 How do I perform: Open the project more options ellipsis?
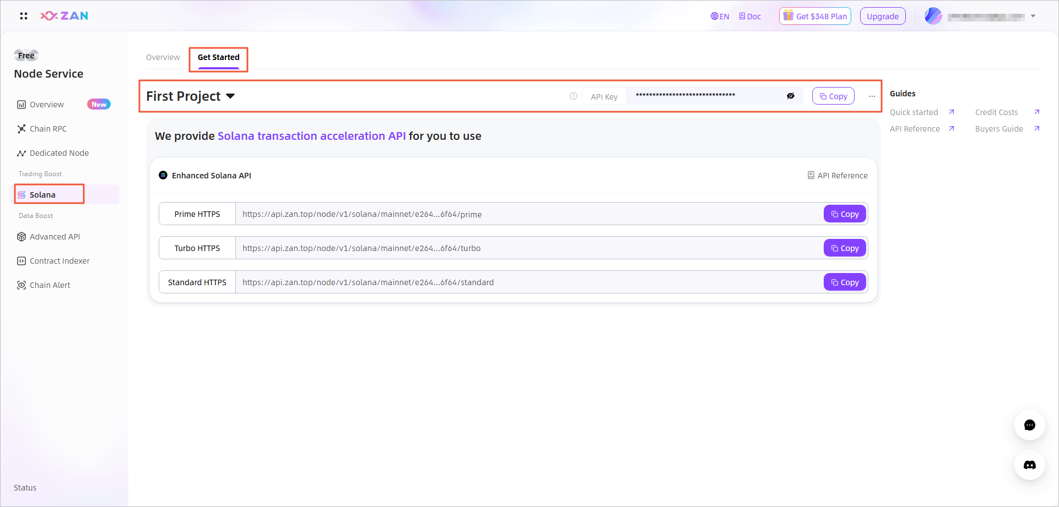(x=872, y=96)
